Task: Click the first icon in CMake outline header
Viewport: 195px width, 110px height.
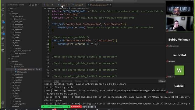Action: click(x=30, y=5)
